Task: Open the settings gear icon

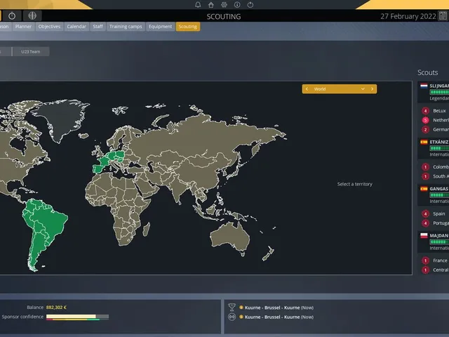Action: [x=224, y=5]
